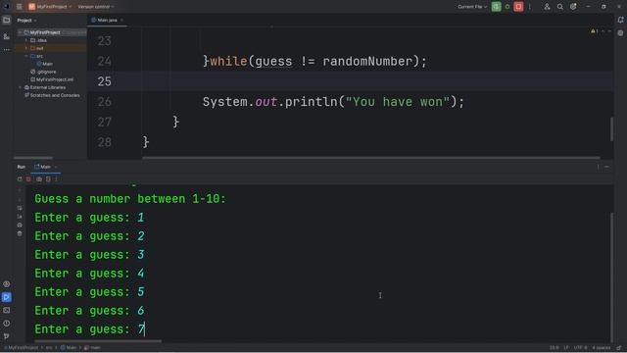Click the Run panel screenshot/camera icon
627x353 pixels.
(x=39, y=179)
